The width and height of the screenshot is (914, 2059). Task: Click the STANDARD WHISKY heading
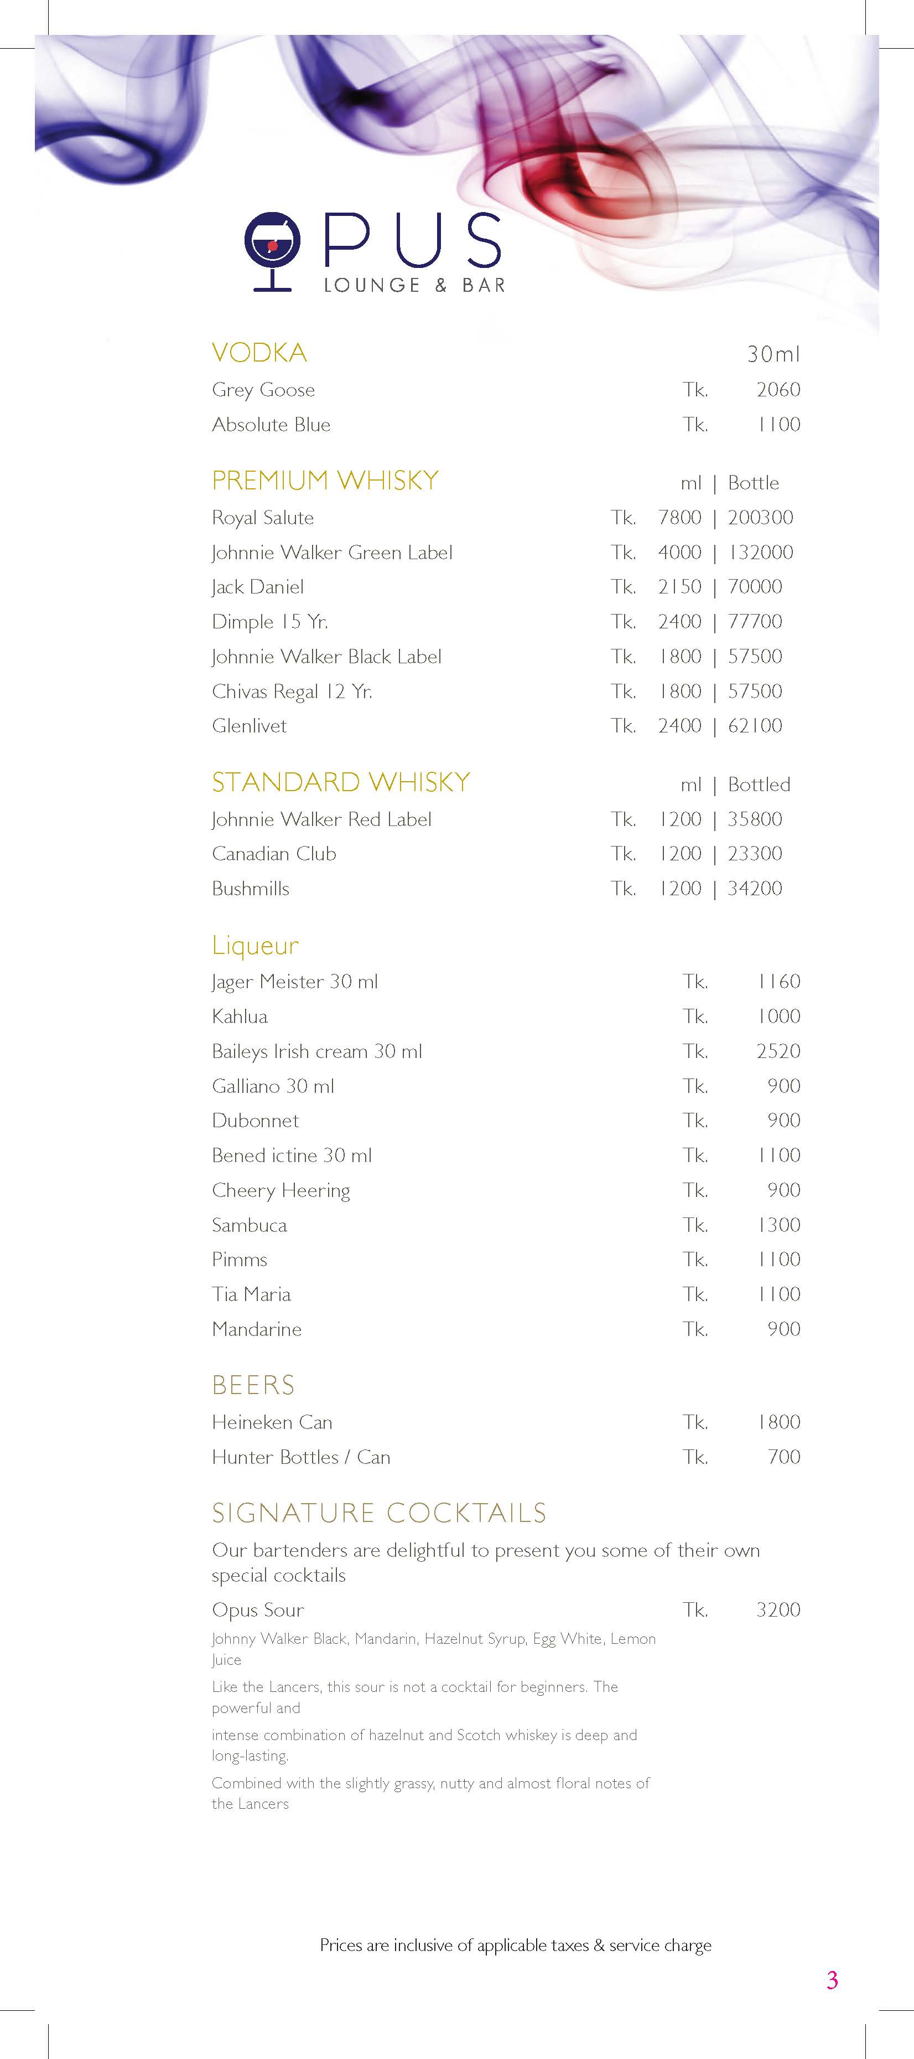point(340,782)
